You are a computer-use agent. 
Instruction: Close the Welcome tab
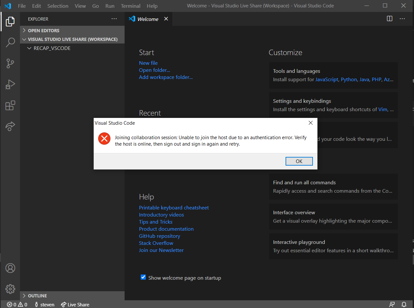click(166, 19)
